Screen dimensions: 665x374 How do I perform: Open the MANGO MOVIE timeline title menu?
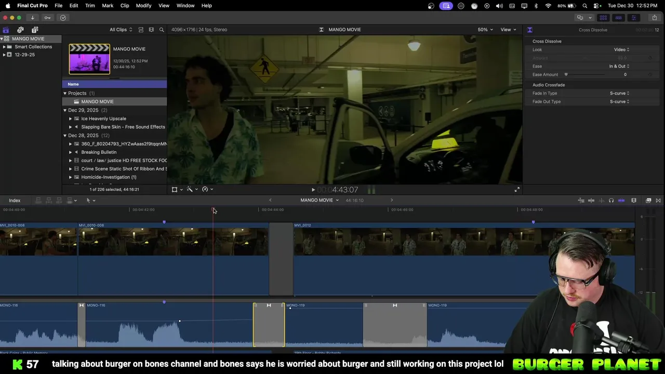click(x=320, y=200)
